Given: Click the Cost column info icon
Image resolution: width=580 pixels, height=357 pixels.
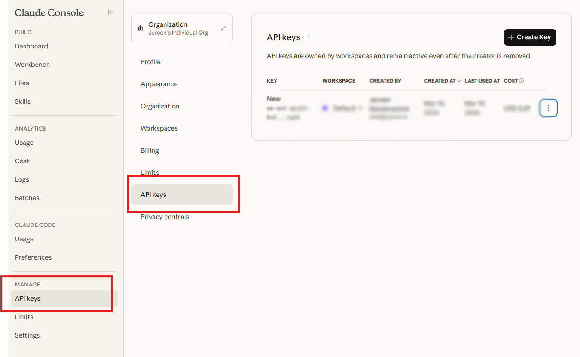Looking at the screenshot, I should 521,81.
